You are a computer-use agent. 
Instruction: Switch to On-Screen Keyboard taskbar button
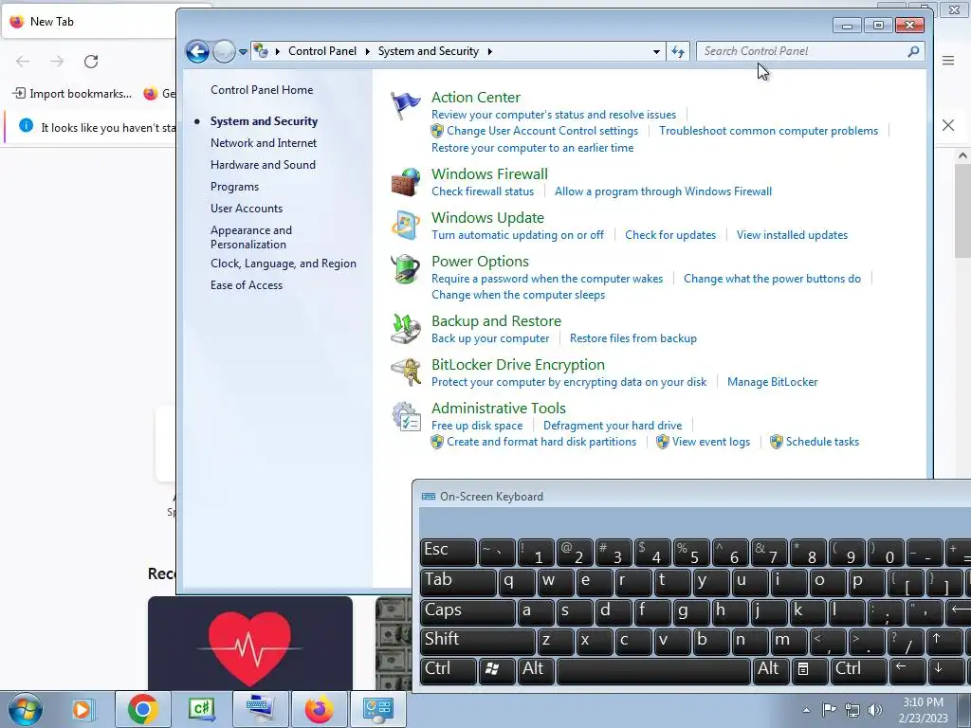pyautogui.click(x=260, y=709)
